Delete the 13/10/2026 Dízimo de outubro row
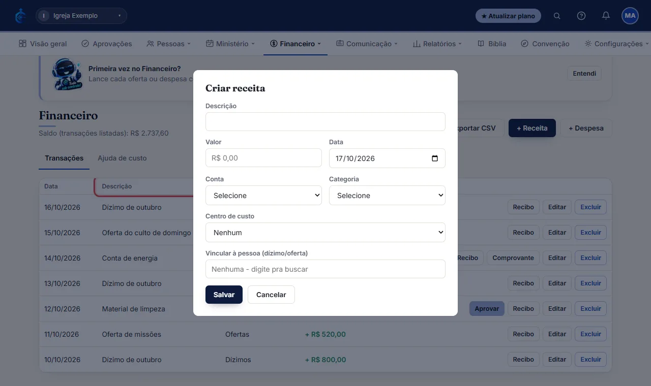651x386 pixels. point(590,283)
